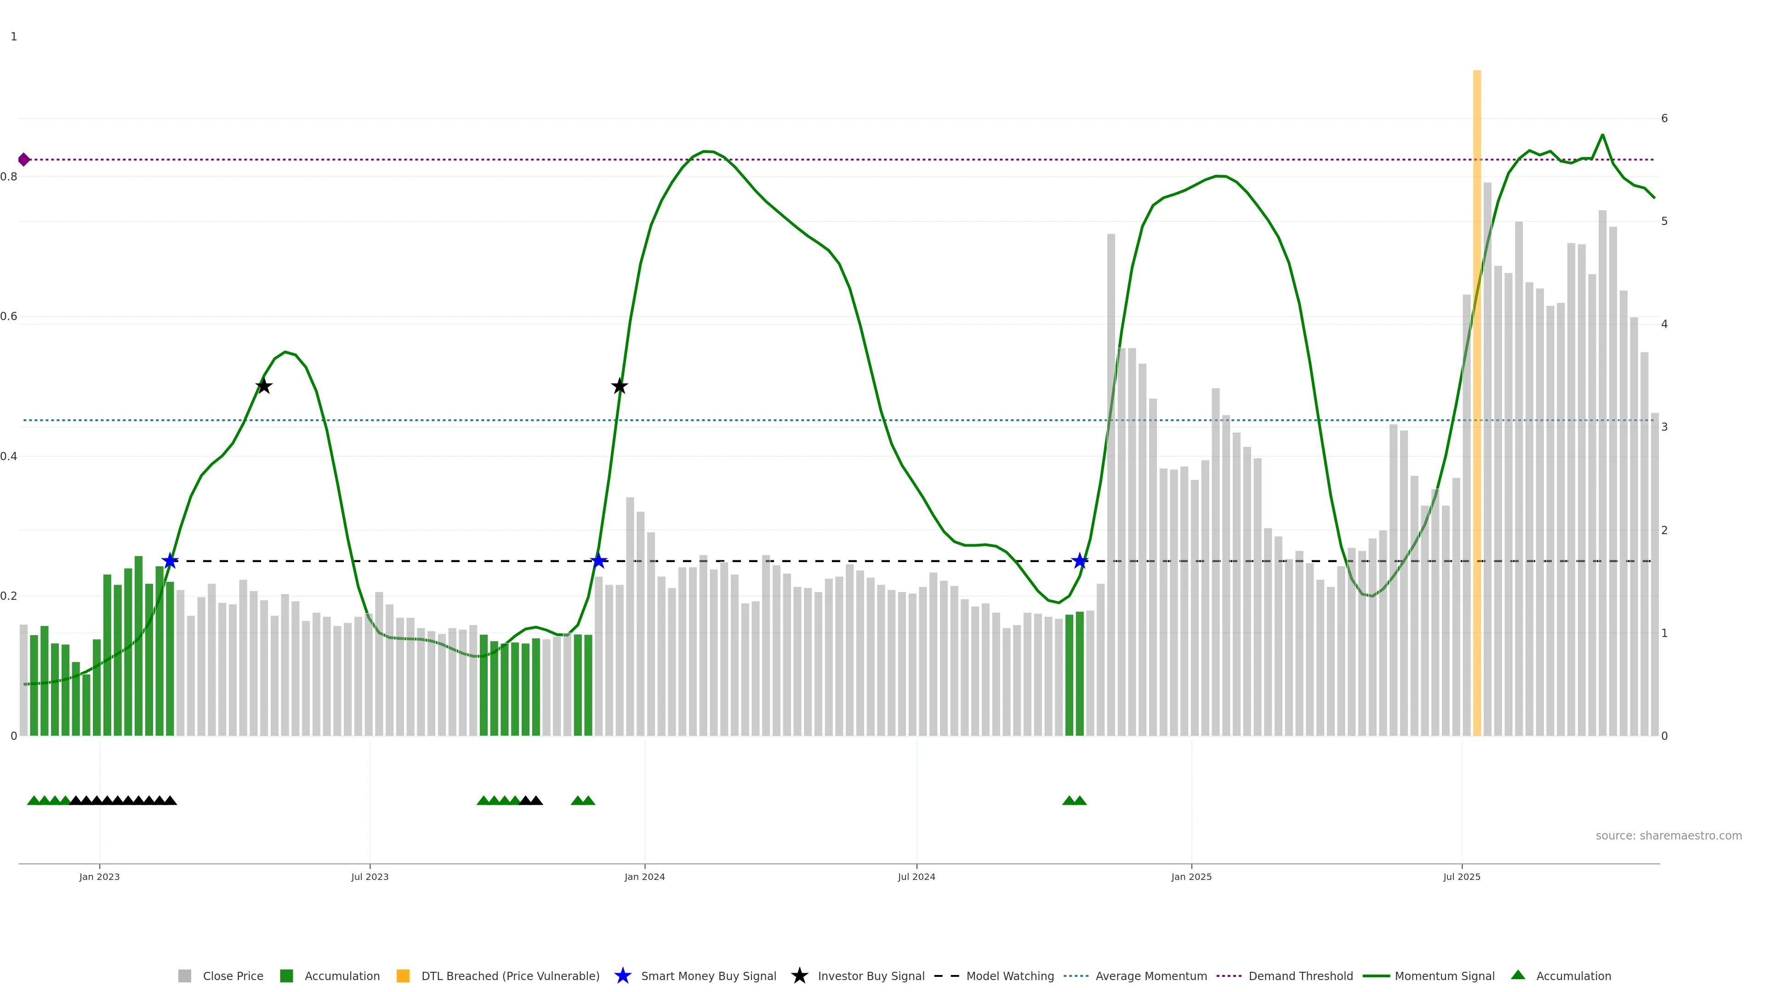Viewport: 1765px width, 992px height.
Task: Click the Jan 2024 x-axis label
Action: point(644,877)
